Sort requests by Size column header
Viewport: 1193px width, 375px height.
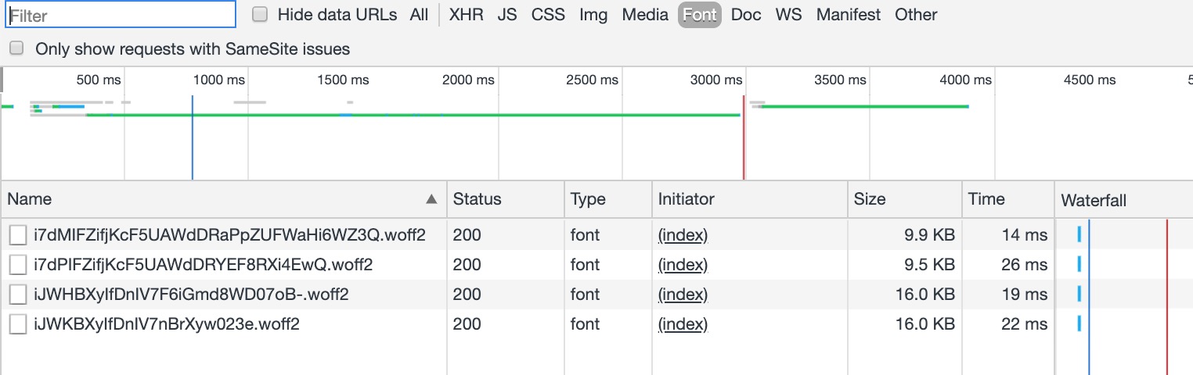(x=870, y=199)
